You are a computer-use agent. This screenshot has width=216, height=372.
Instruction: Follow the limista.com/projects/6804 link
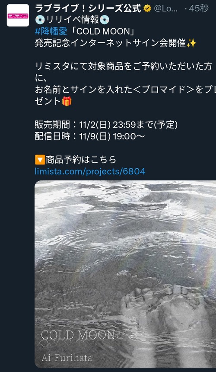pos(90,171)
